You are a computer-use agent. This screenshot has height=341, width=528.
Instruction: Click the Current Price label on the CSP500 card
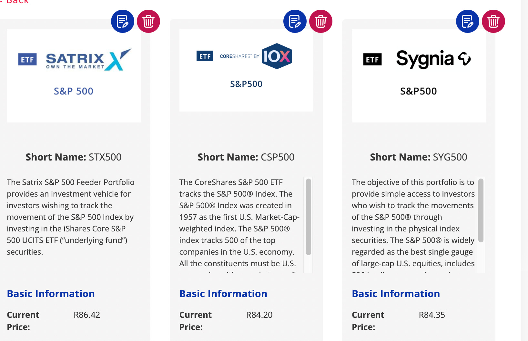point(196,321)
